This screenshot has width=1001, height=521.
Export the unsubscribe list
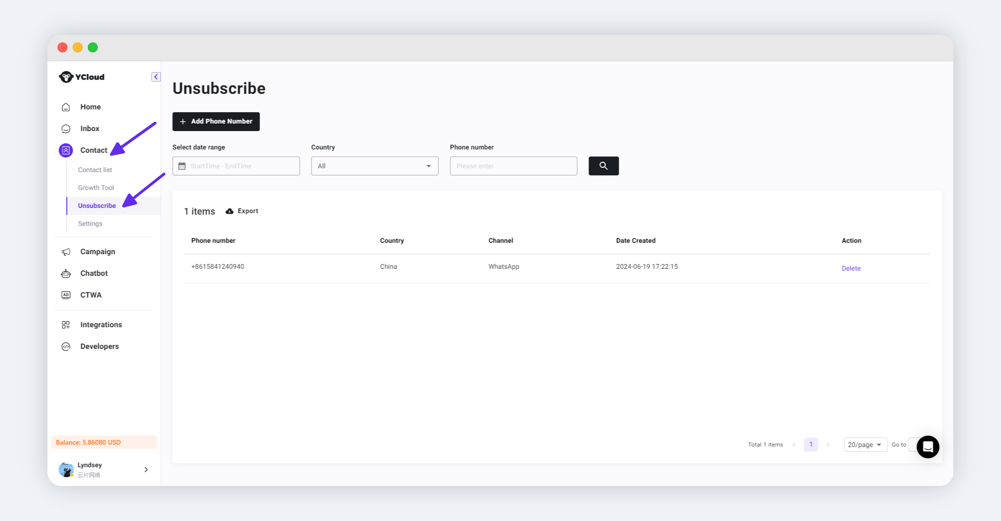coord(242,211)
